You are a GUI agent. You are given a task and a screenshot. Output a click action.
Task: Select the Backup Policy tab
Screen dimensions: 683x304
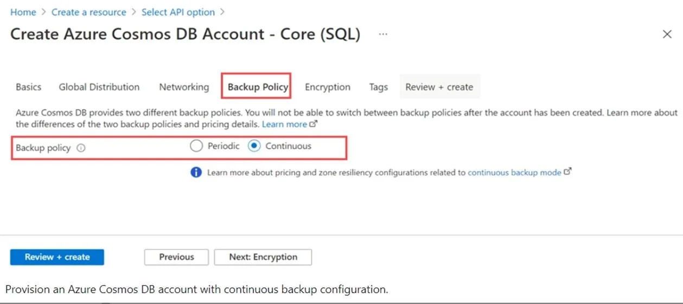click(x=257, y=87)
